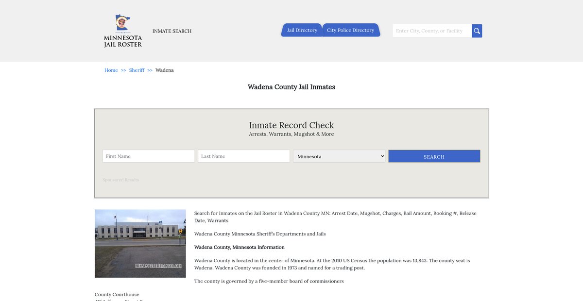The width and height of the screenshot is (583, 301).
Task: Click the Wadena County Jail Inmates heading
Action: (291, 87)
